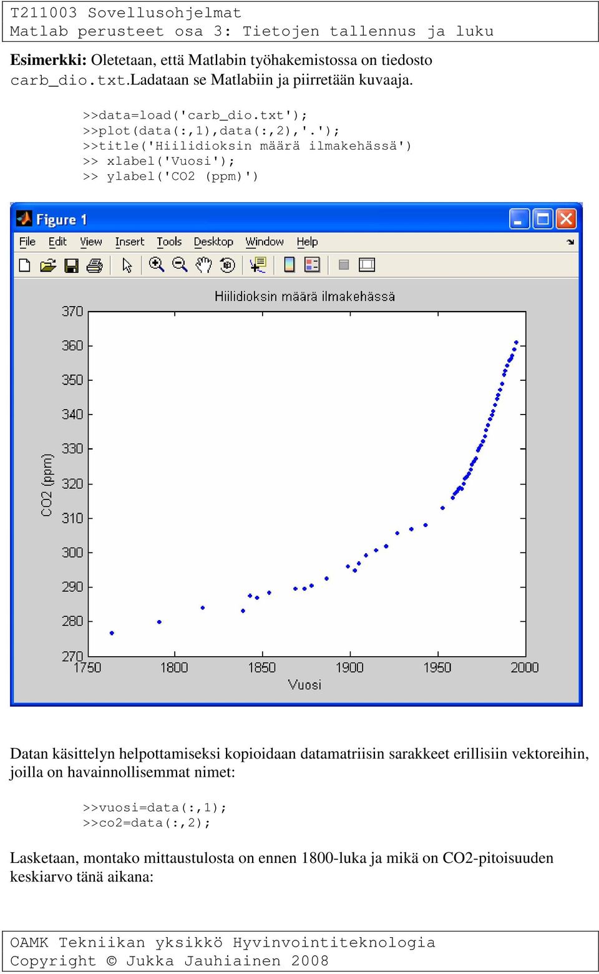Image resolution: width=599 pixels, height=974 pixels.
Task: Click the y-axis tick label 370
Action: tap(72, 311)
